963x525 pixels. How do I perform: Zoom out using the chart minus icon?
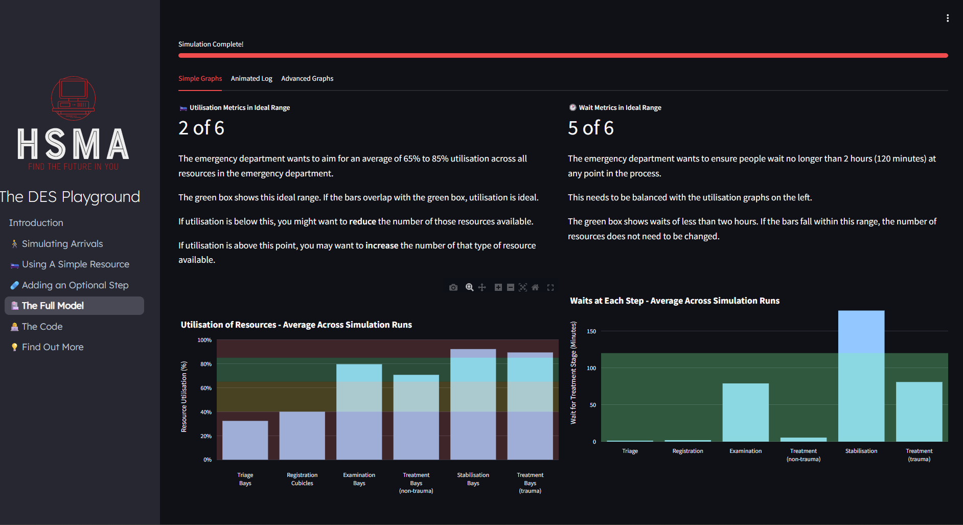click(x=510, y=288)
